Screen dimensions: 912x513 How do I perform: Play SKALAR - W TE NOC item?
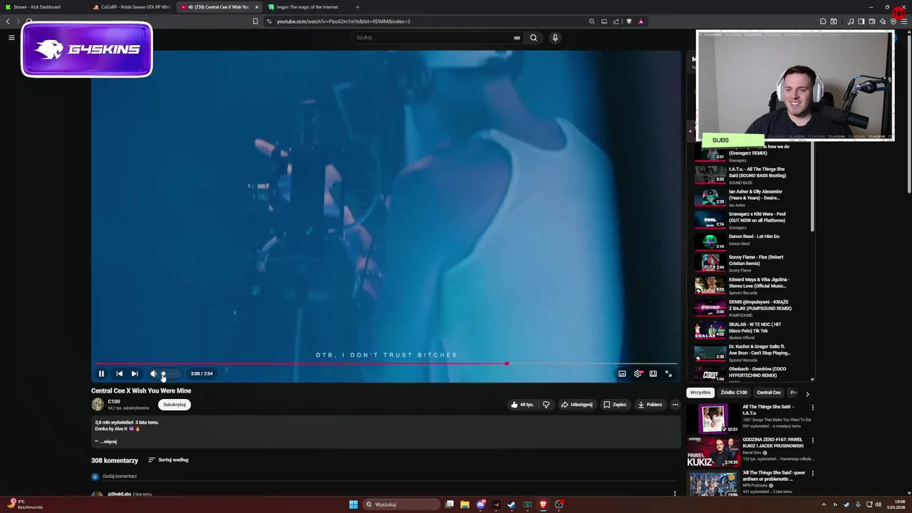[x=752, y=331]
